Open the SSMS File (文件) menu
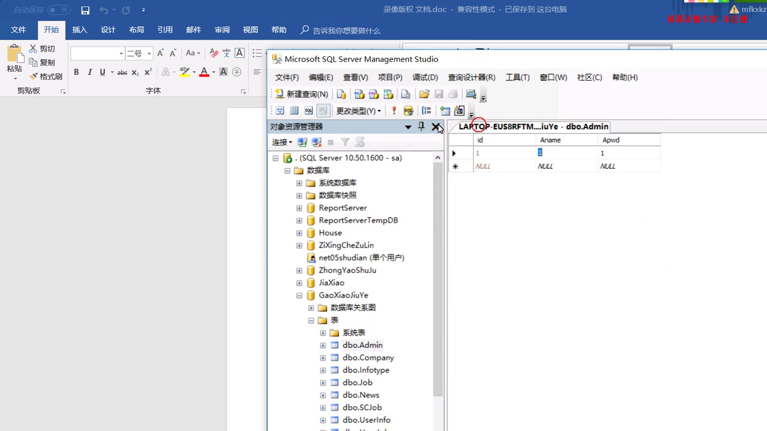The height and width of the screenshot is (431, 767). (287, 77)
